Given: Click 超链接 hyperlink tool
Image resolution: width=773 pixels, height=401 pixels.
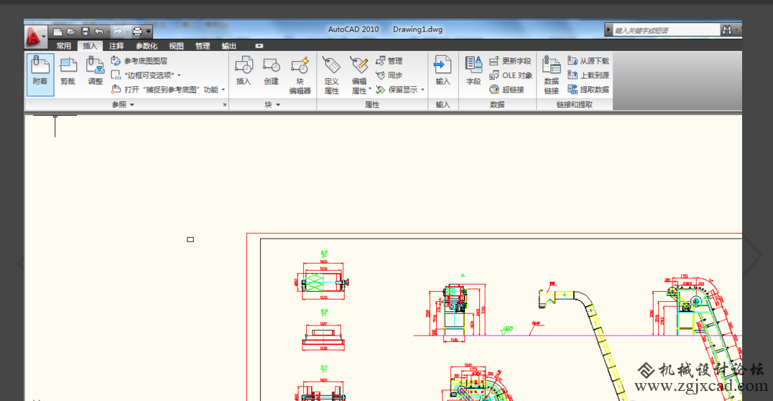Looking at the screenshot, I should click(x=506, y=89).
